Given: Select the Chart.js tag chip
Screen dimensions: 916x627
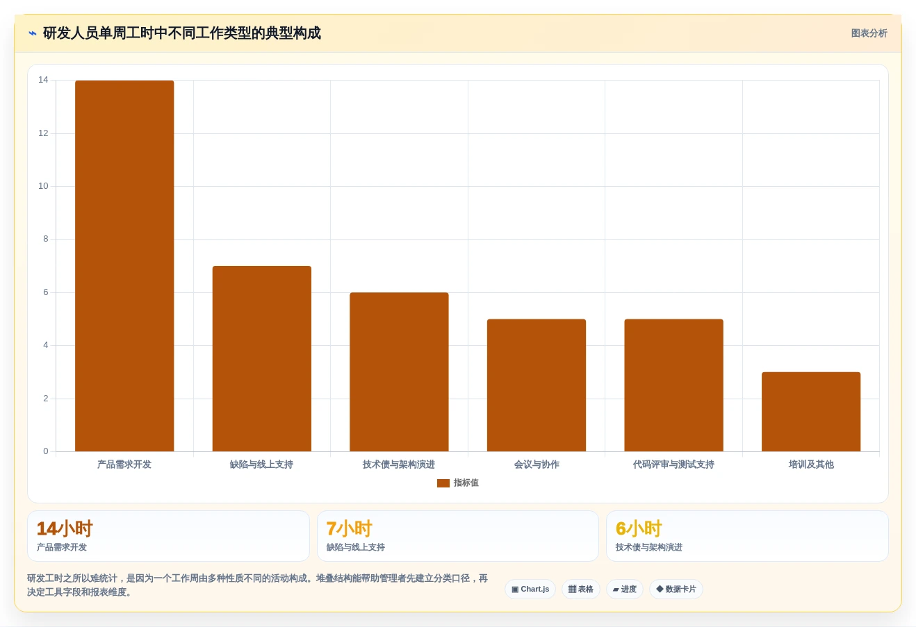Looking at the screenshot, I should coord(530,590).
